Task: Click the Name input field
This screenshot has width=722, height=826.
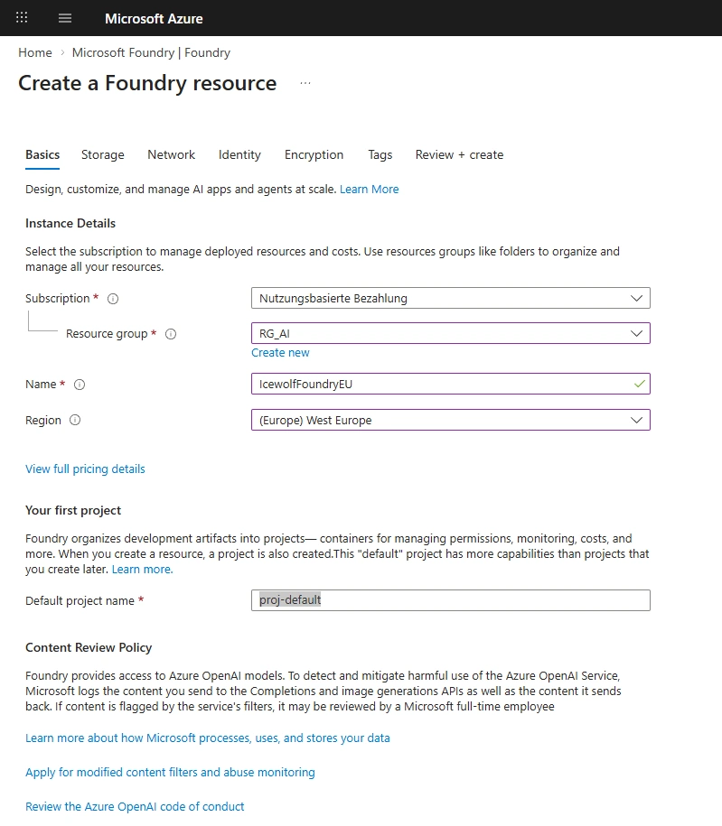Action: pyautogui.click(x=443, y=384)
